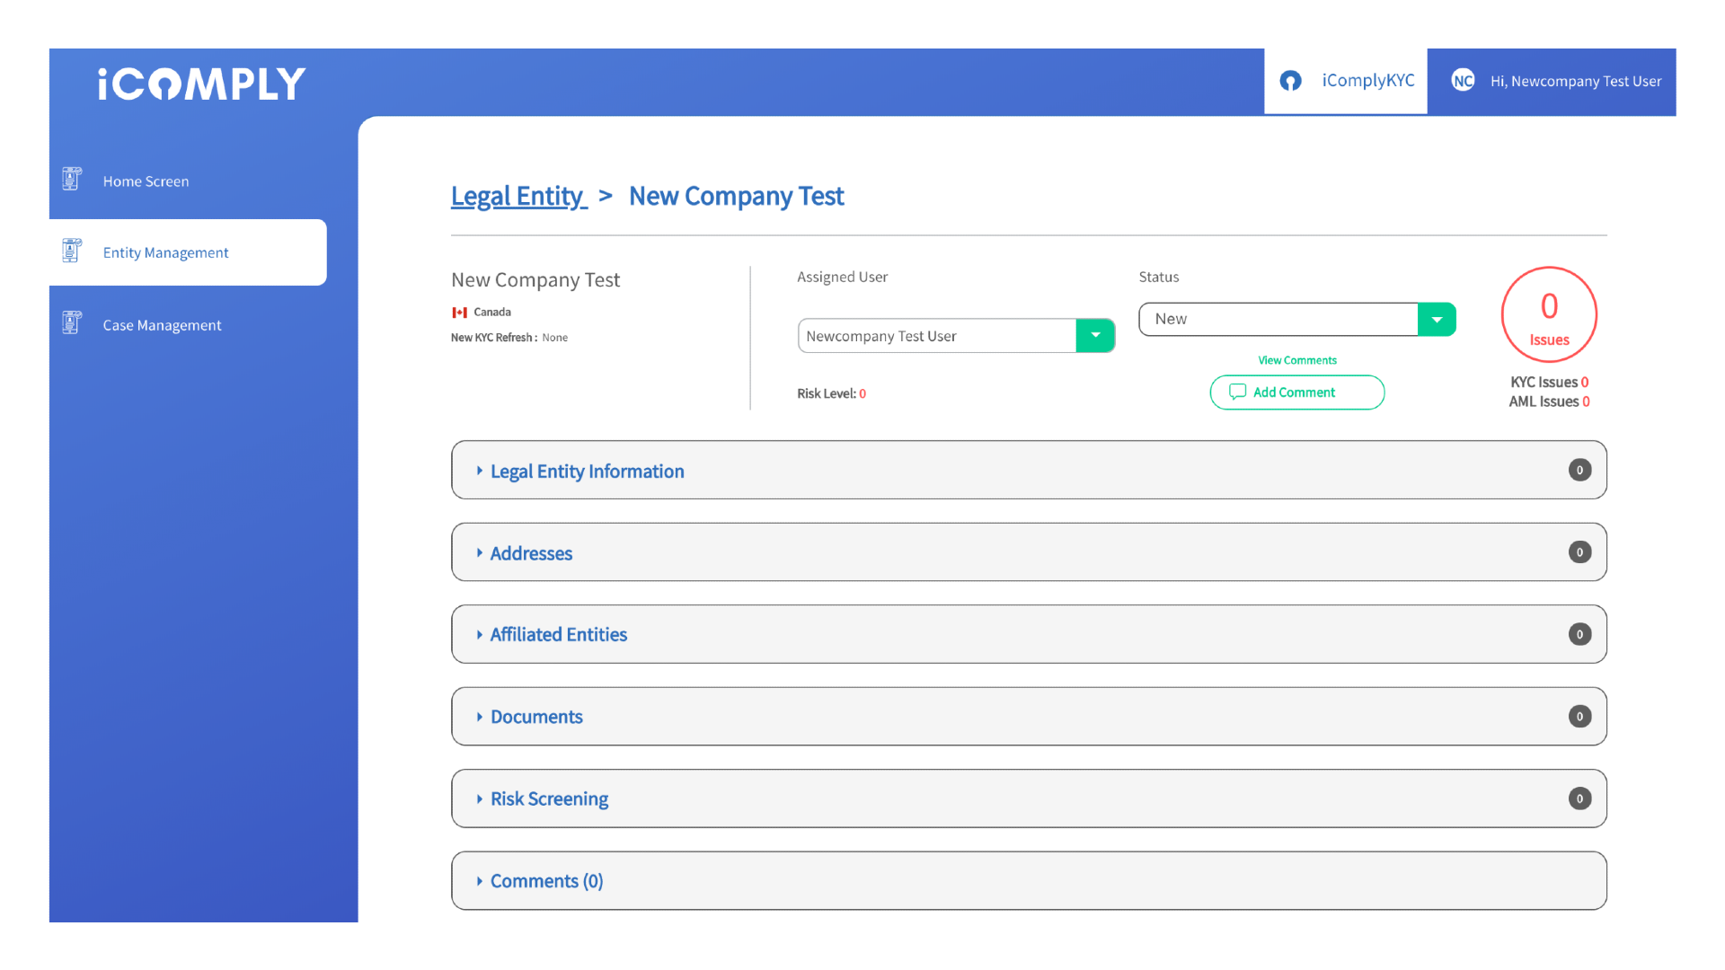Image resolution: width=1725 pixels, height=970 pixels.
Task: Click the View Comments link
Action: coord(1296,360)
